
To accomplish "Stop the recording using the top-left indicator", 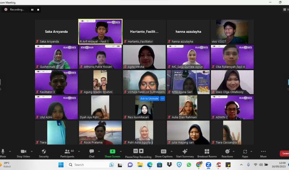I will tap(38, 10).
